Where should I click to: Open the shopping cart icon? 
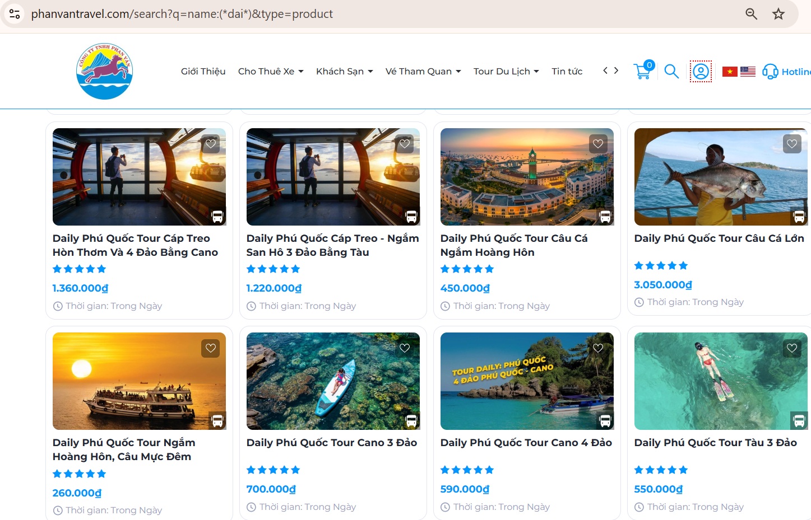point(643,71)
